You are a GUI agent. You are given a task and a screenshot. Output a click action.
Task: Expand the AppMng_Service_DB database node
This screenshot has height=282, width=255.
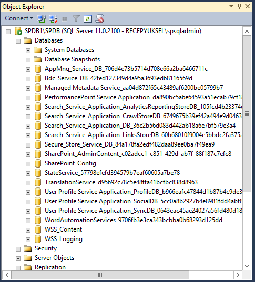pos(28,70)
